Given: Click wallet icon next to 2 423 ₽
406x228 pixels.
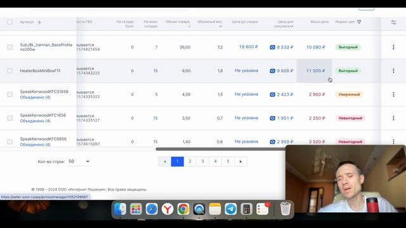Looking at the screenshot, I should click(x=272, y=94).
